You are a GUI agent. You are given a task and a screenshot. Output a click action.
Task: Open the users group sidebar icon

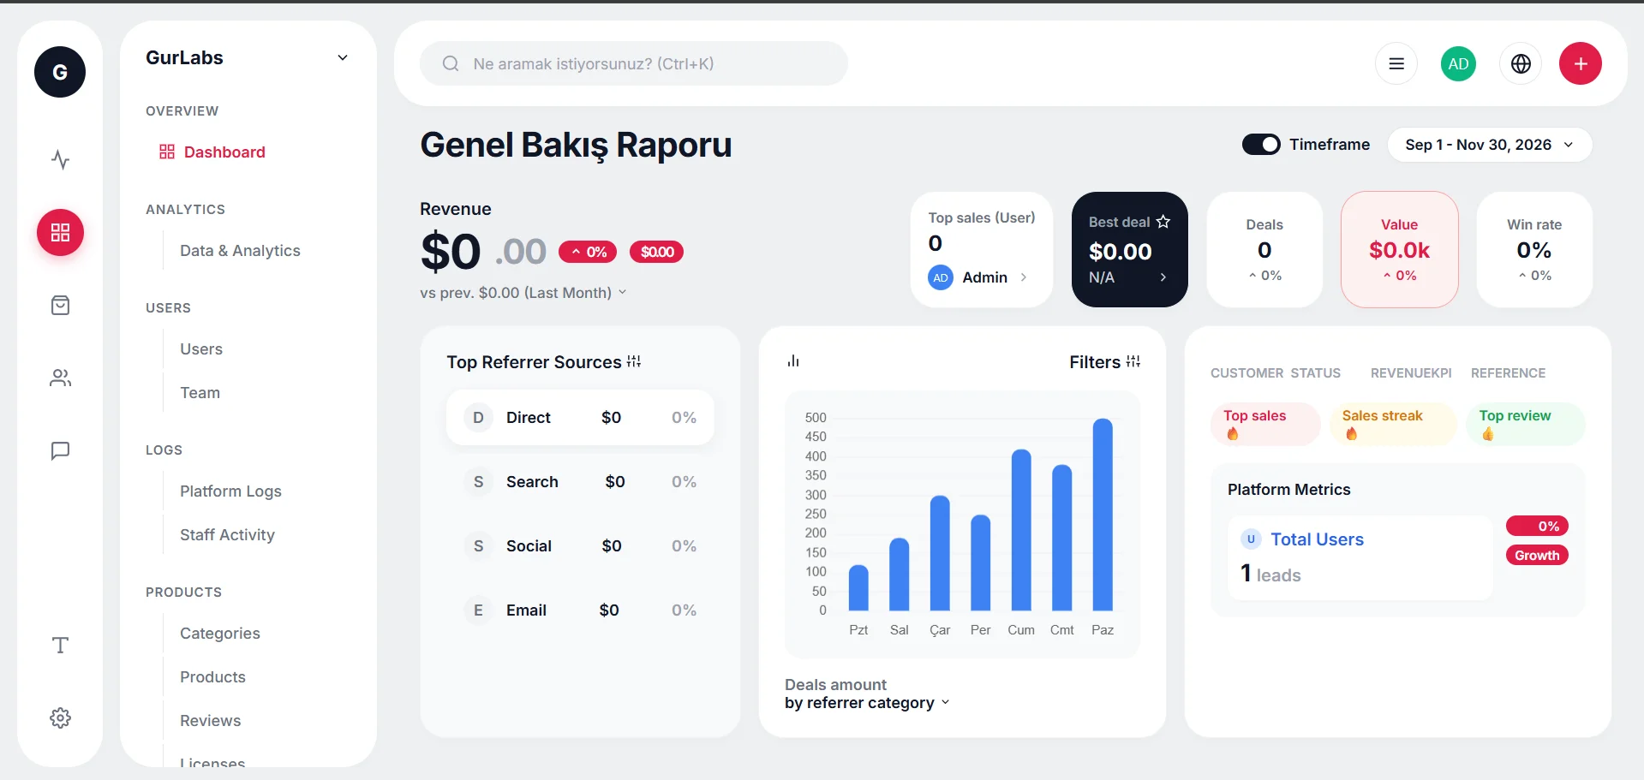pos(60,378)
